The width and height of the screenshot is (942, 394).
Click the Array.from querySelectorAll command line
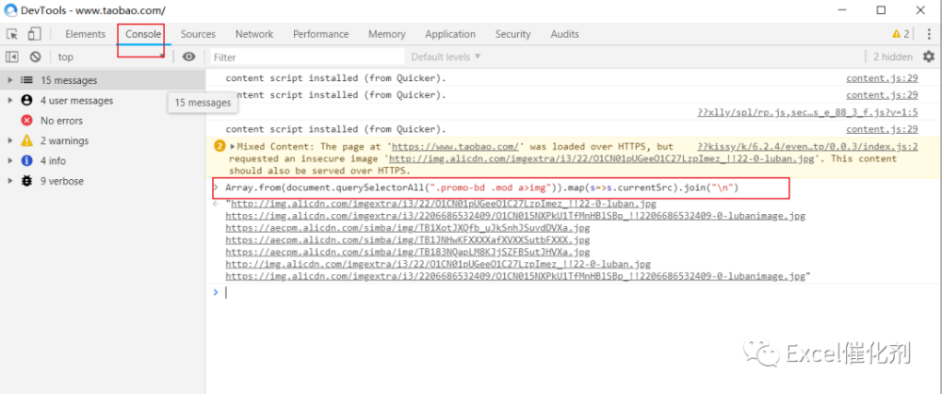click(481, 189)
